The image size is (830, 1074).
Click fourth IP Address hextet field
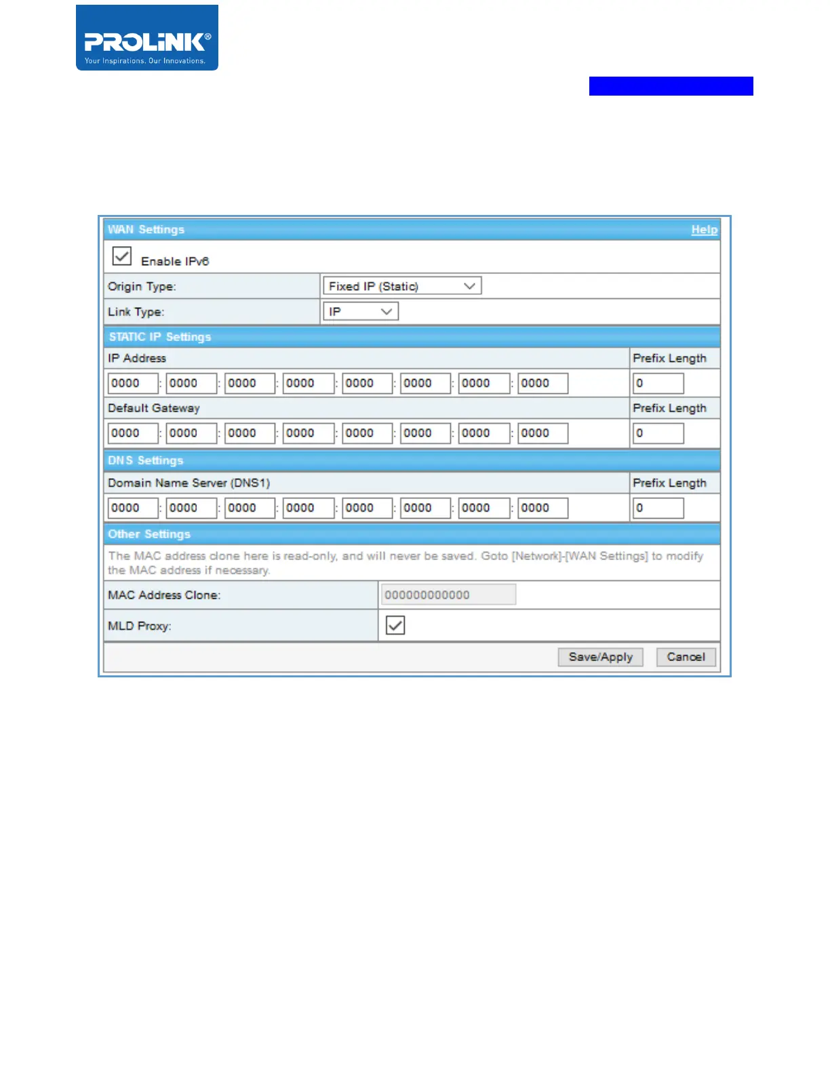(x=309, y=383)
